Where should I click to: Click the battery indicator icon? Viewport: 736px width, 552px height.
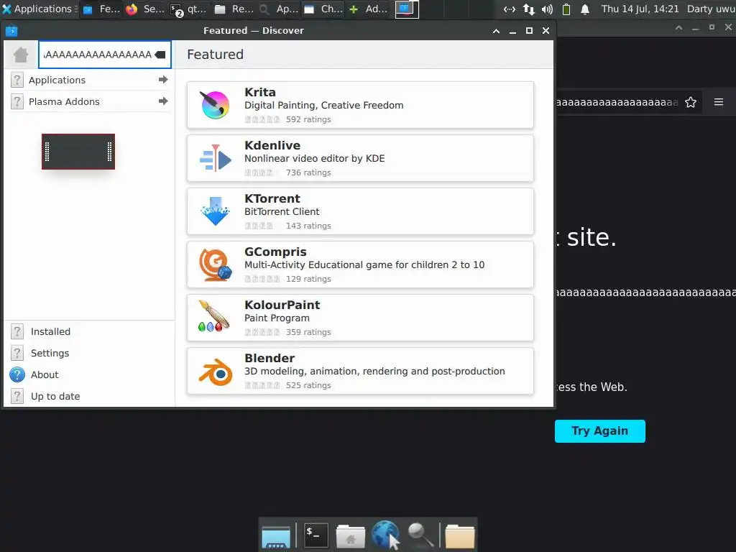click(566, 9)
